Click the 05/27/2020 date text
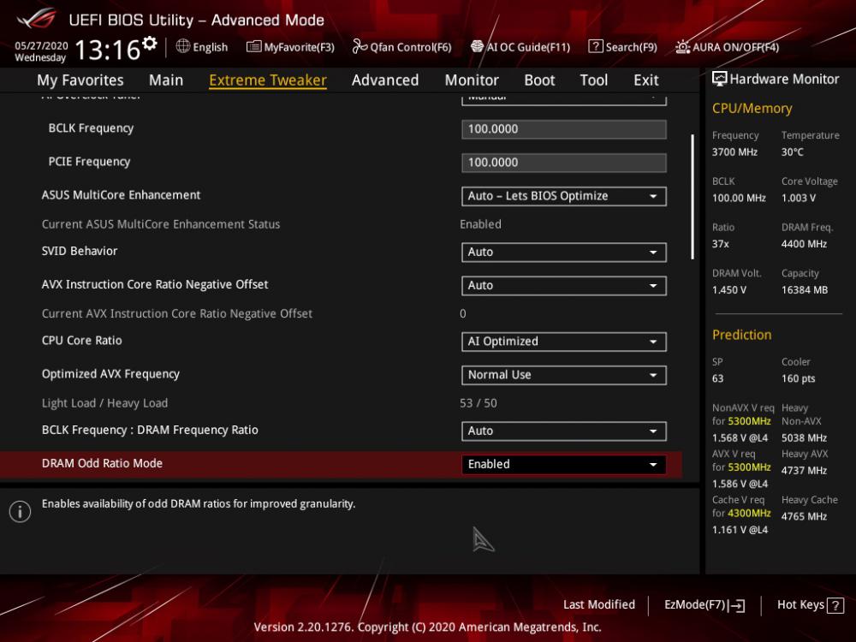The image size is (856, 642). click(41, 45)
